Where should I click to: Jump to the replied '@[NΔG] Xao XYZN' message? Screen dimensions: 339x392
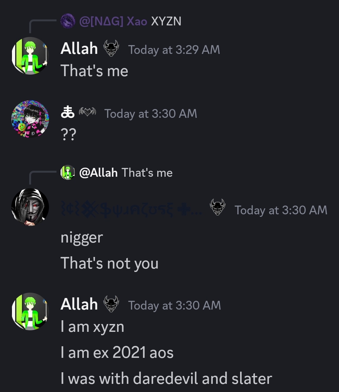[x=130, y=21]
